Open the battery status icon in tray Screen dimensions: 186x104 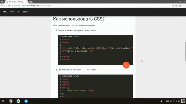click(176, 101)
